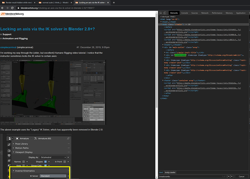
Task: Close the 'normal scale (i think...)' tab
Action: click(x=71, y=3)
